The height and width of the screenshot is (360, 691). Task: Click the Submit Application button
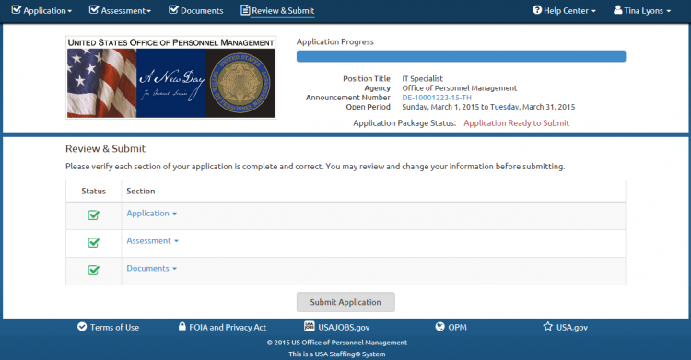tap(345, 302)
